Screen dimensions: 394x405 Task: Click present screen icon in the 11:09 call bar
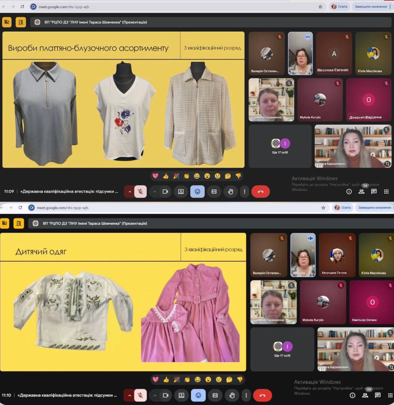pyautogui.click(x=181, y=192)
